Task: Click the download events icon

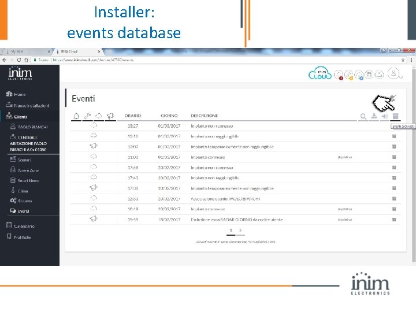Action: click(x=374, y=116)
